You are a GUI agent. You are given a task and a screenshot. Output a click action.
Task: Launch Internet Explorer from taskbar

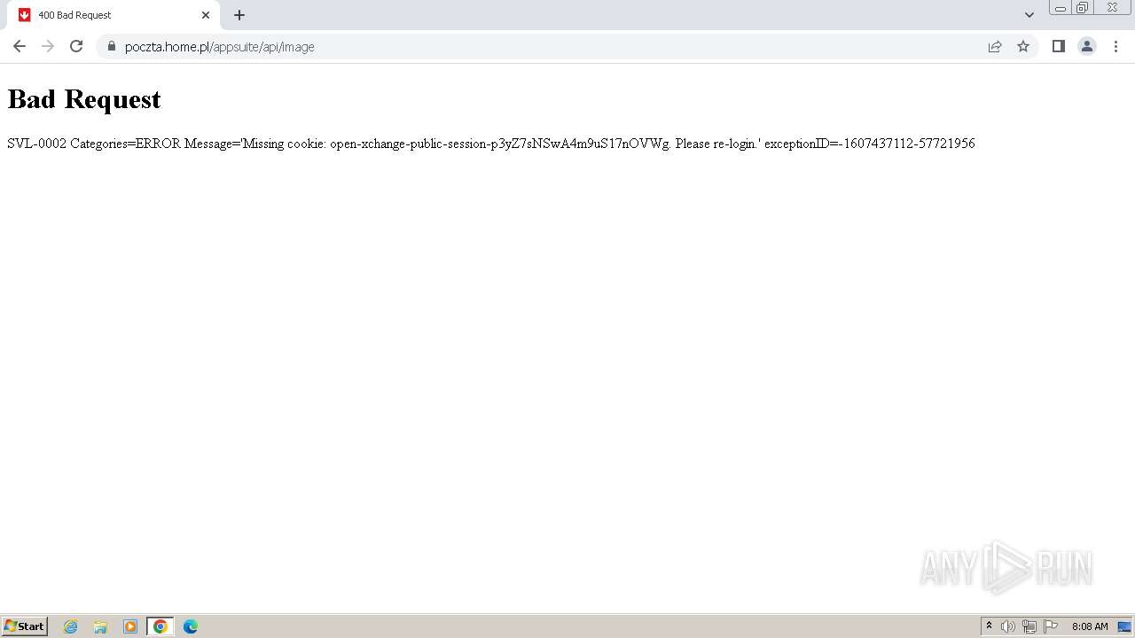click(71, 626)
